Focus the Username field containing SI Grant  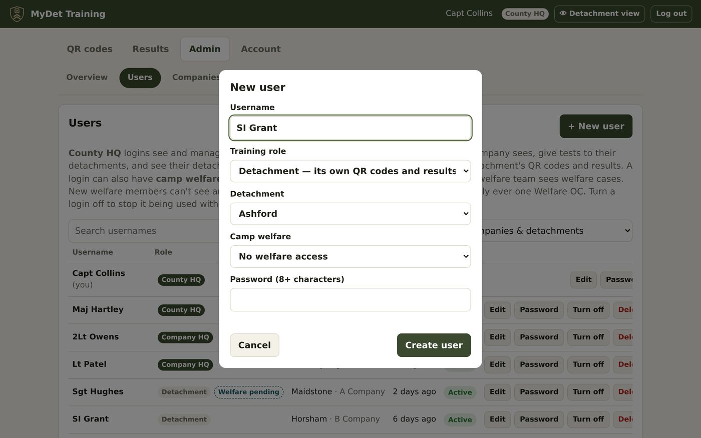click(350, 128)
